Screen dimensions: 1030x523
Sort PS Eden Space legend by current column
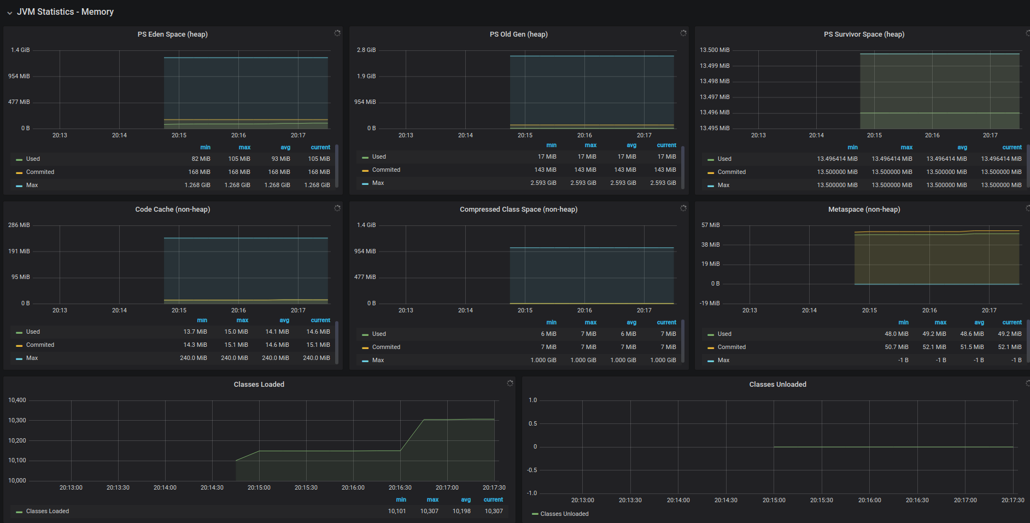tap(320, 148)
